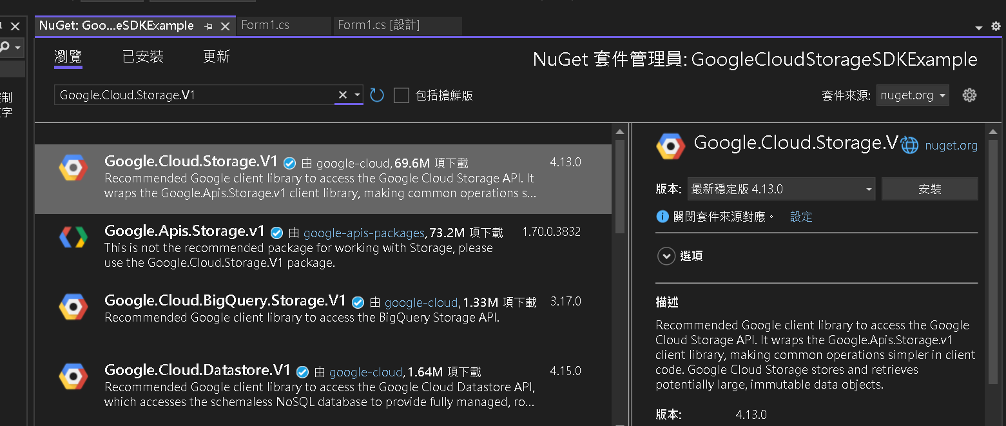The width and height of the screenshot is (1006, 426).
Task: Click google-cloud author link for Datastore package
Action: [x=366, y=372]
